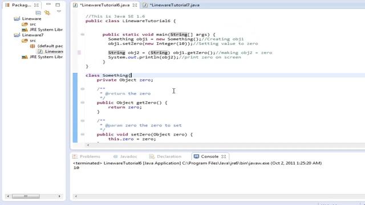365x205 pixels.
Task: Click the Lineware project icon
Action: [17, 19]
